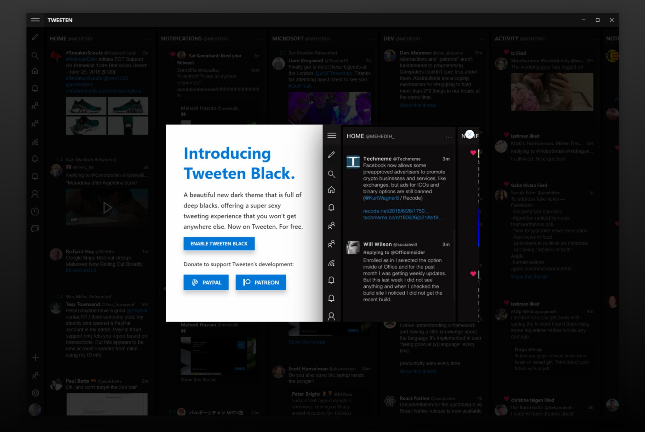Open Dan Abramov profile picture
645x432 pixels.
(390, 56)
